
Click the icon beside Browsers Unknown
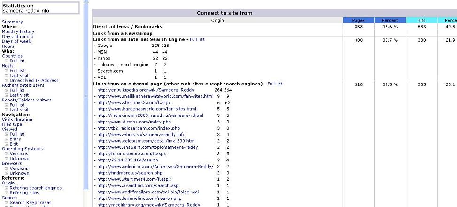[7, 173]
